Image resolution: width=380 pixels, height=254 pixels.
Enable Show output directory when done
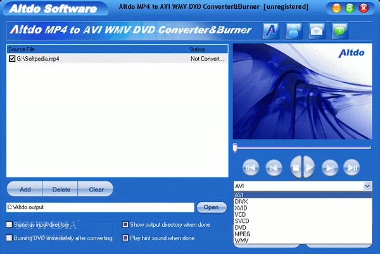click(x=125, y=224)
